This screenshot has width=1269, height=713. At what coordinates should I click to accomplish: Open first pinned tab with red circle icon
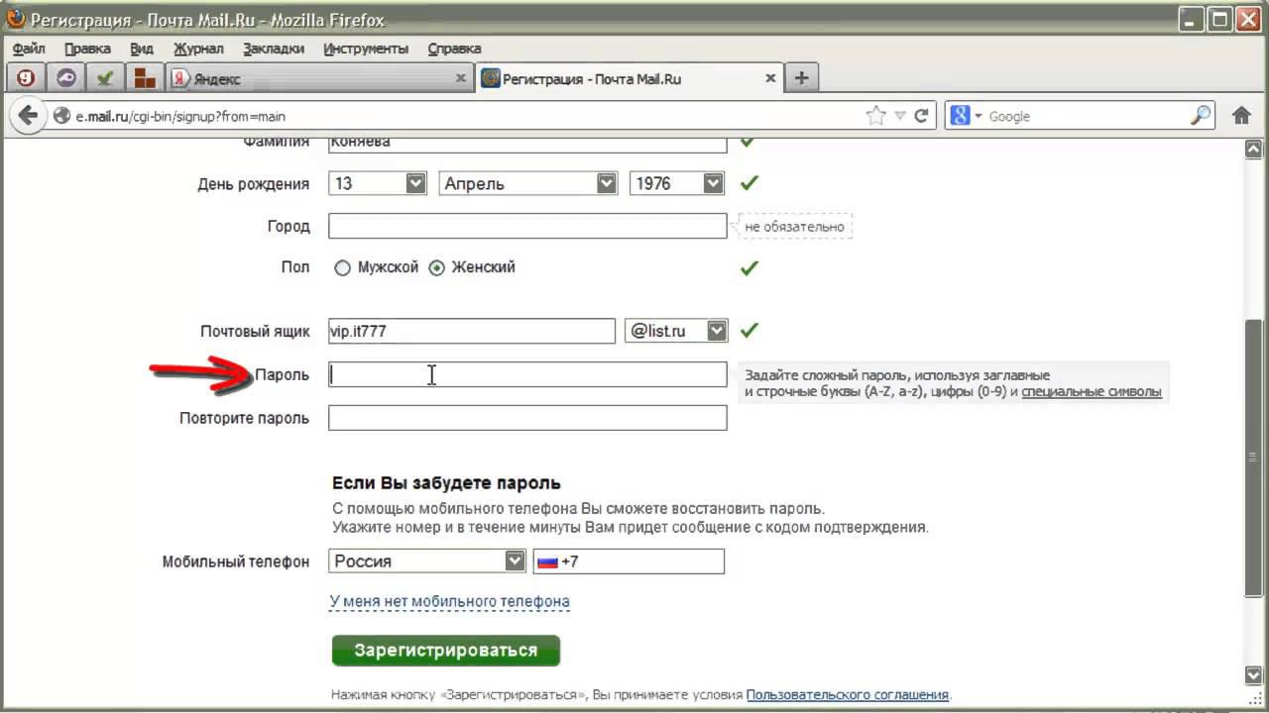[26, 78]
